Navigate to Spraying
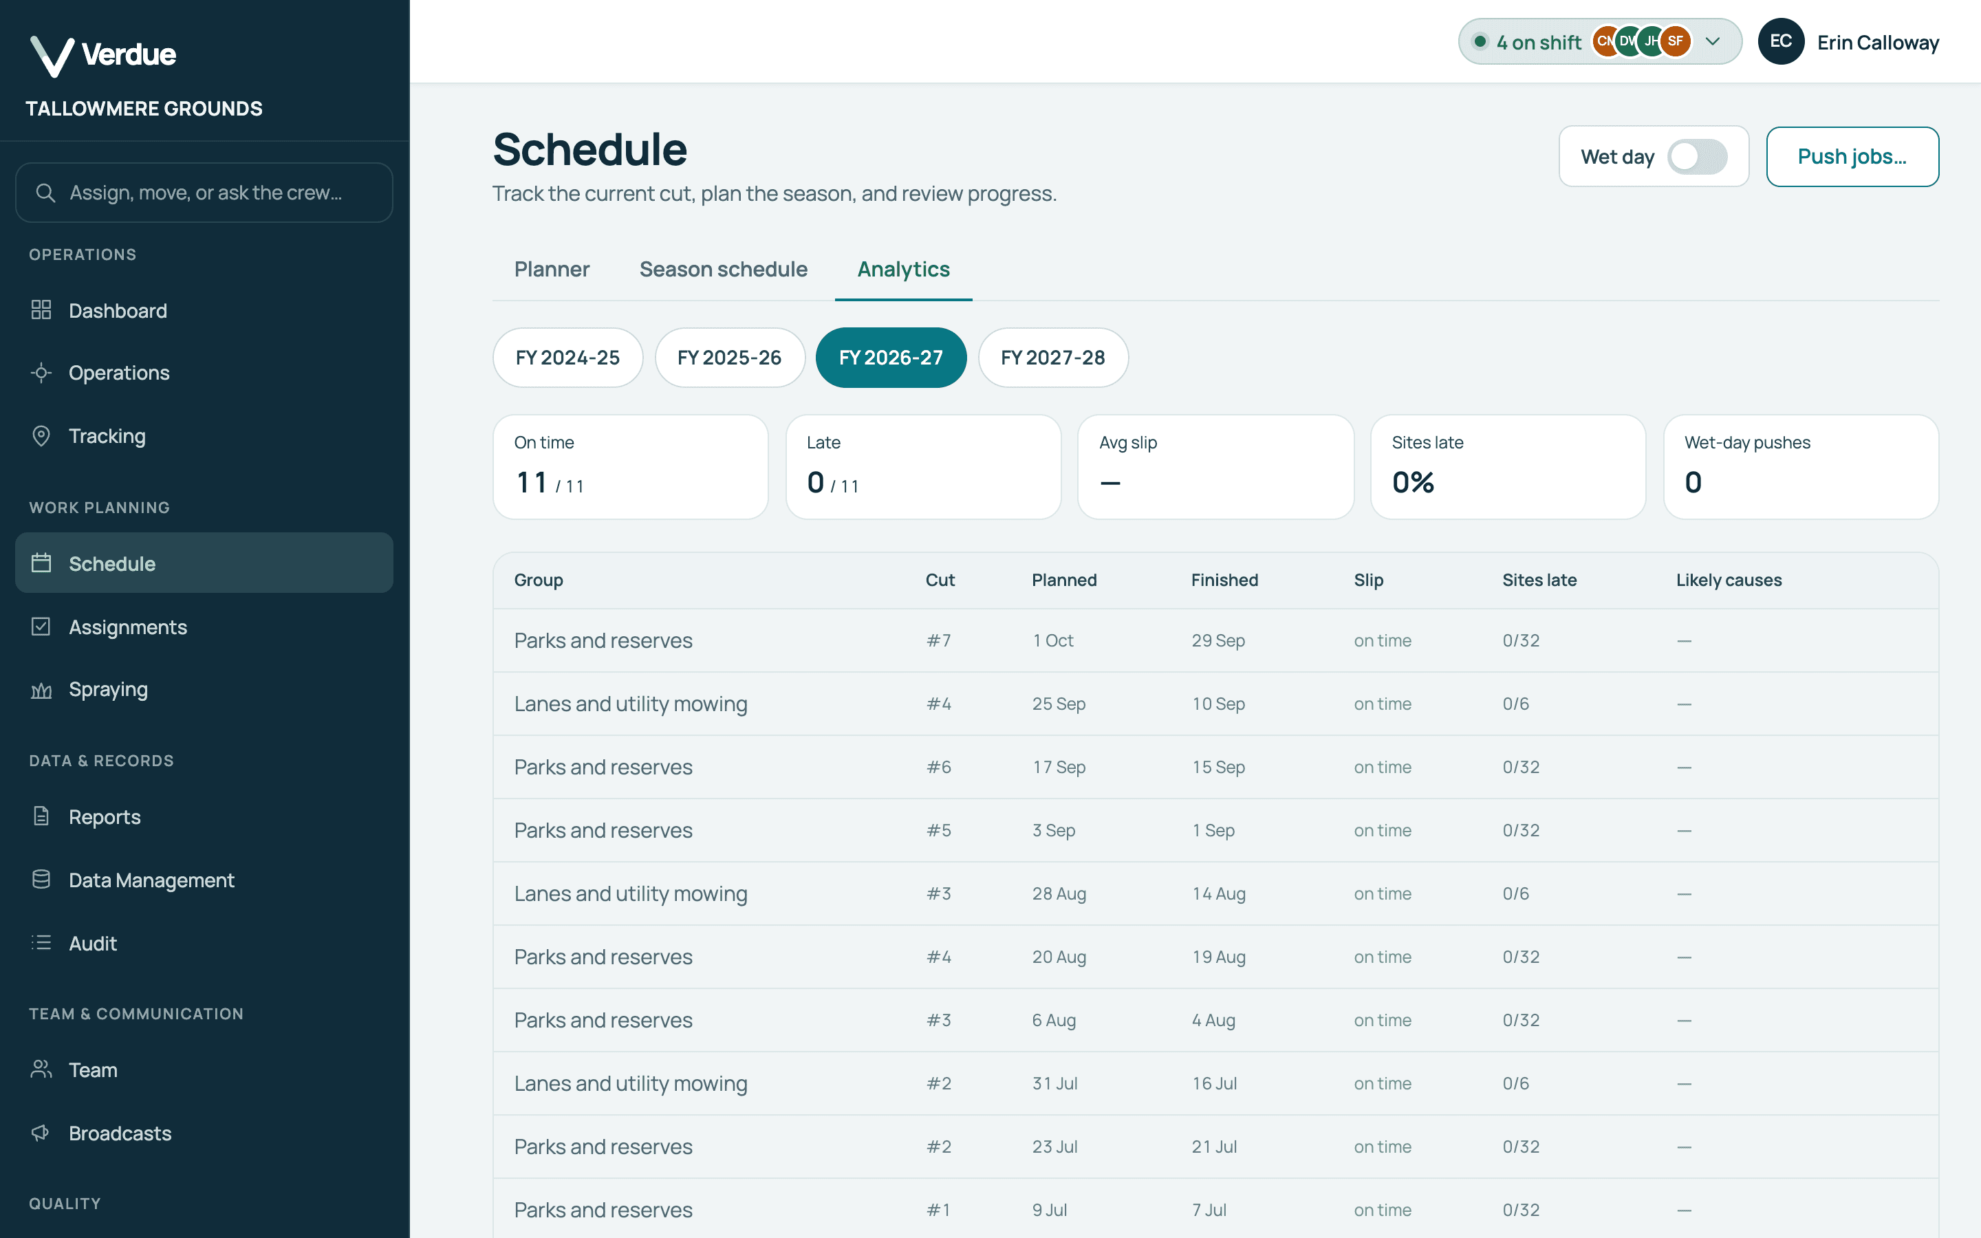1981x1238 pixels. point(204,689)
